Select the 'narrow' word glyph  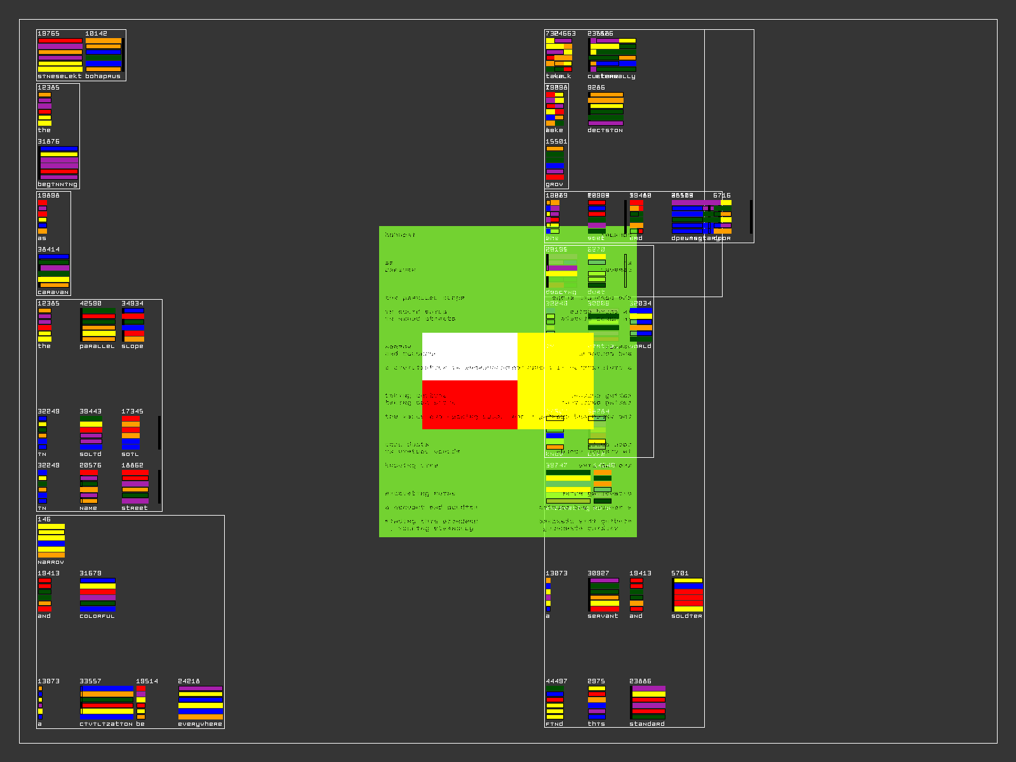point(51,540)
